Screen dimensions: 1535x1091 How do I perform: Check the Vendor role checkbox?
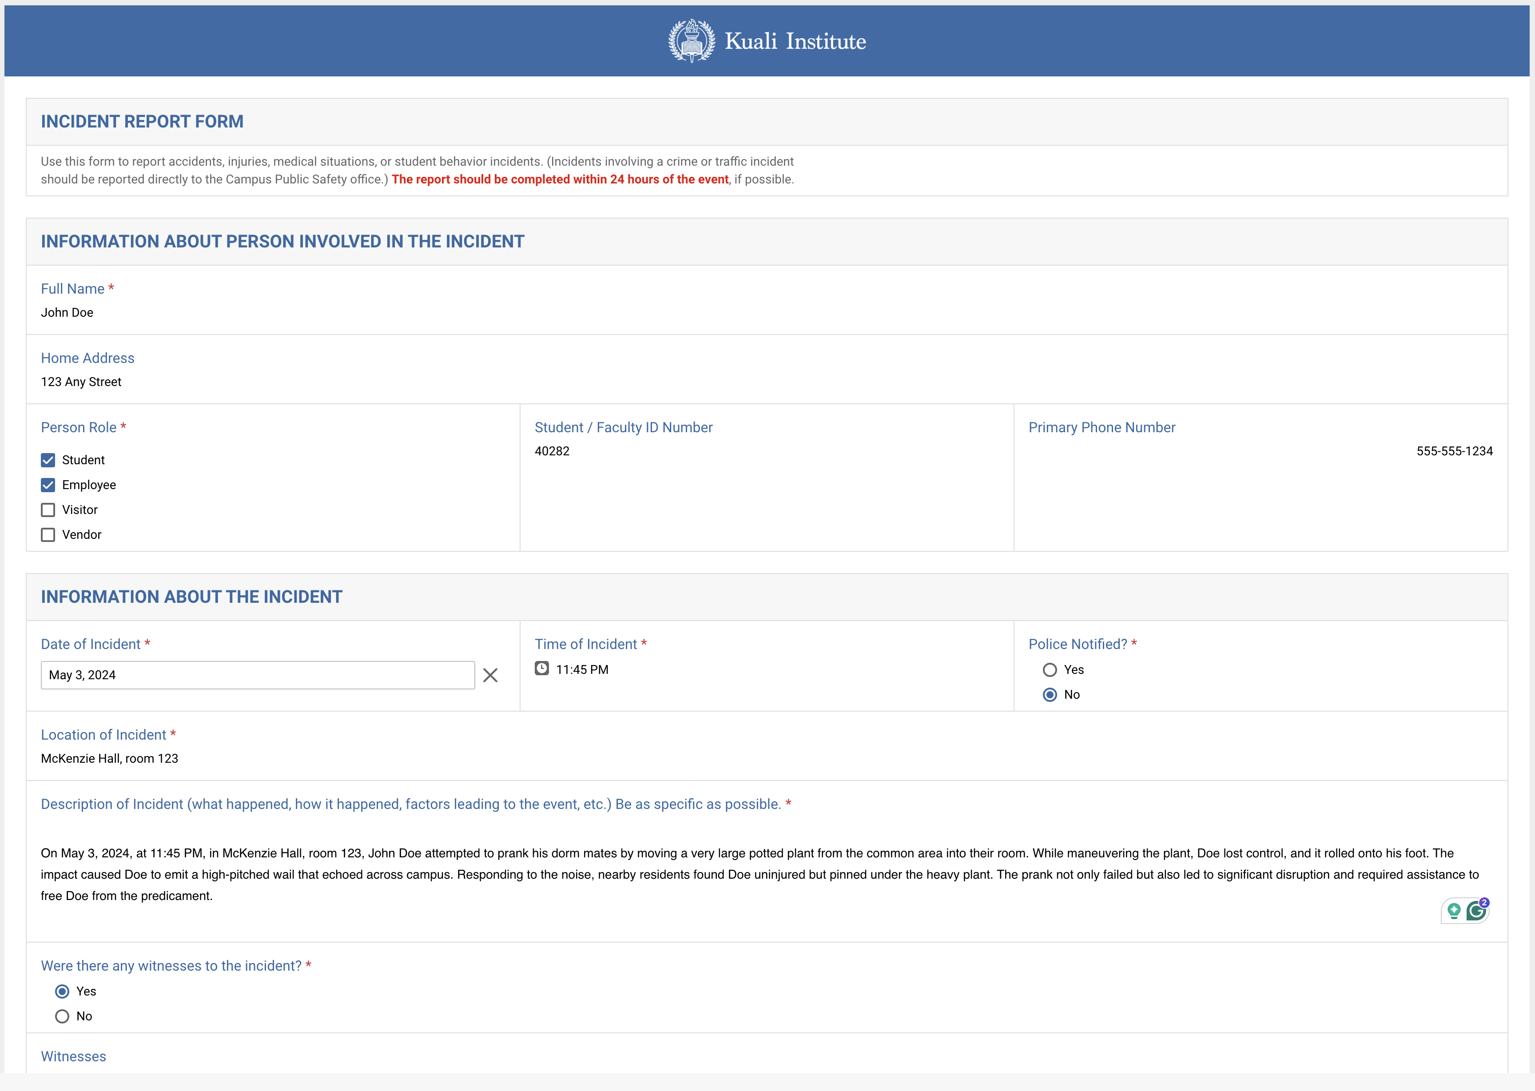click(x=48, y=535)
